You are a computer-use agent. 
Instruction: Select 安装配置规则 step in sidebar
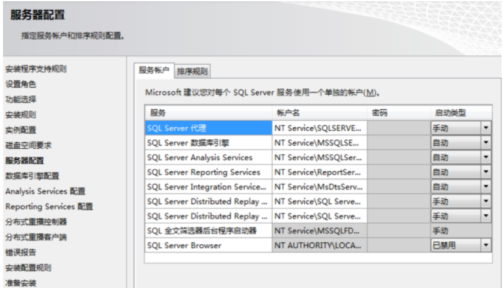coord(28,268)
